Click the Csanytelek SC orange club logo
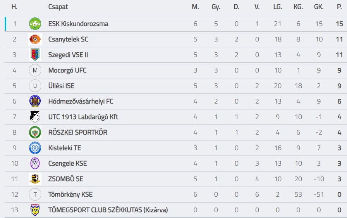This screenshot has height=218, width=347. [35, 39]
